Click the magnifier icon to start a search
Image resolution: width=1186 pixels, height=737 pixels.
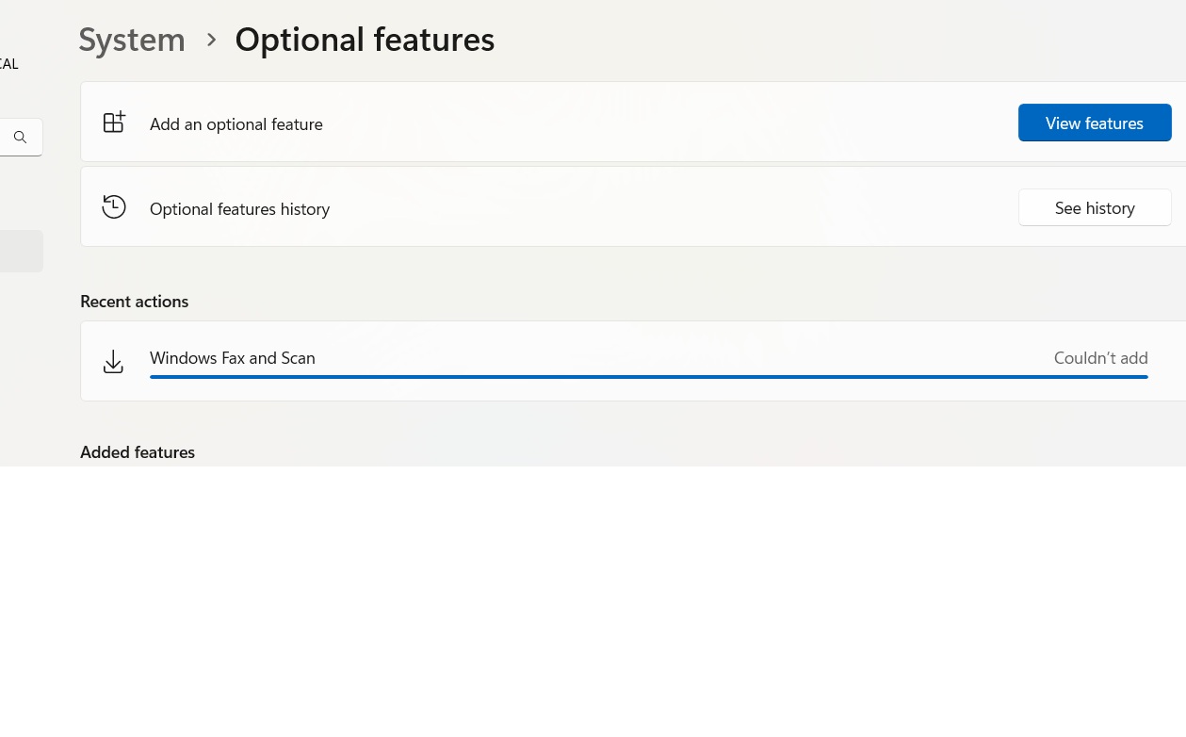20,137
